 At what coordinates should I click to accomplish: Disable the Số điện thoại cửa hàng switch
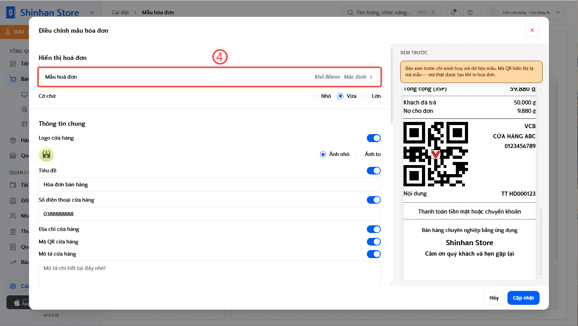374,200
